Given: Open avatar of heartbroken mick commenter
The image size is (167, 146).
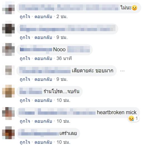Looking at the screenshot, I should point(8,113).
